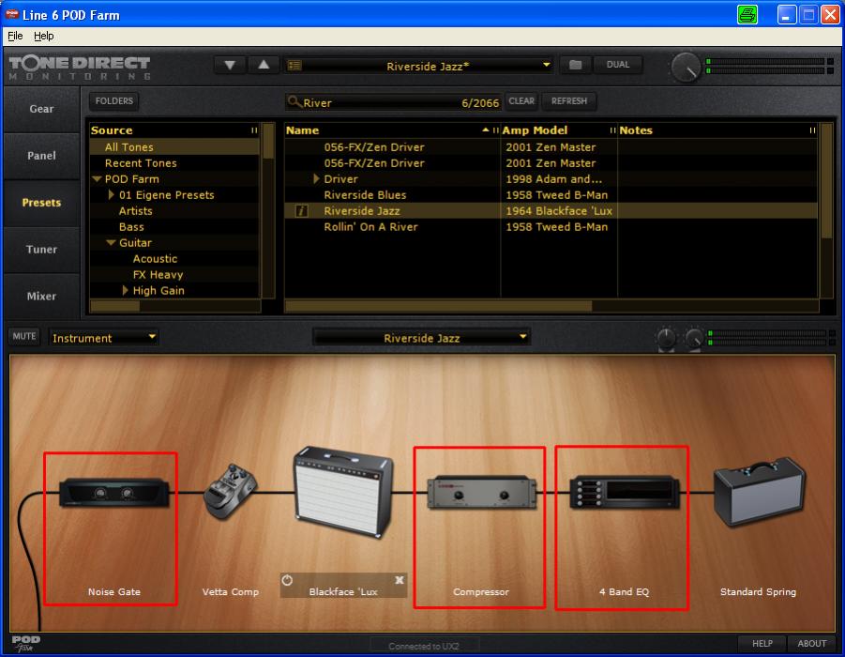Open the File menu
The height and width of the screenshot is (657, 845).
click(15, 36)
